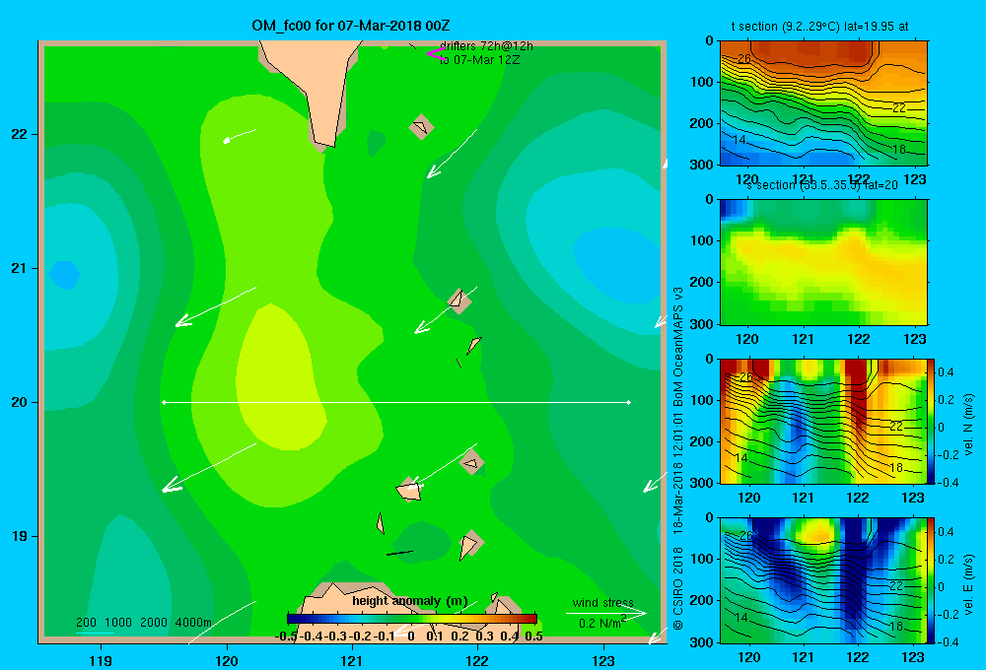This screenshot has height=670, width=986.
Task: Click the 'drifters 72h@12h' label
Action: click(486, 46)
